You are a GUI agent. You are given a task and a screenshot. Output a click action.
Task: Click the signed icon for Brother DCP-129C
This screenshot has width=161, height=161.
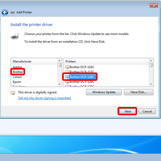coord(67,82)
